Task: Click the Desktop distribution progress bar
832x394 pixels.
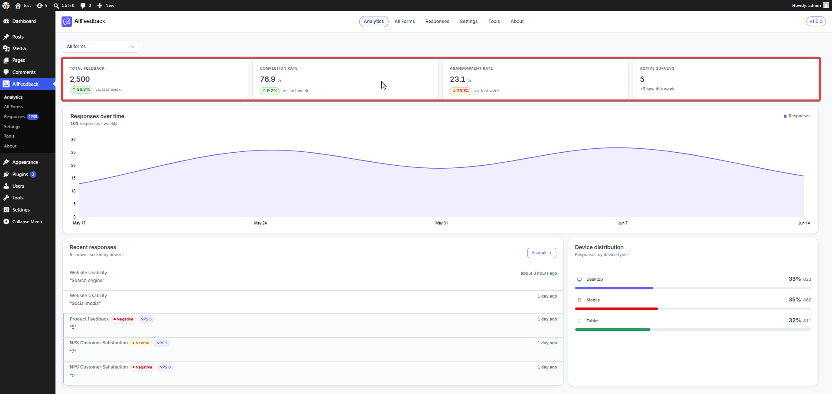Action: (x=693, y=288)
